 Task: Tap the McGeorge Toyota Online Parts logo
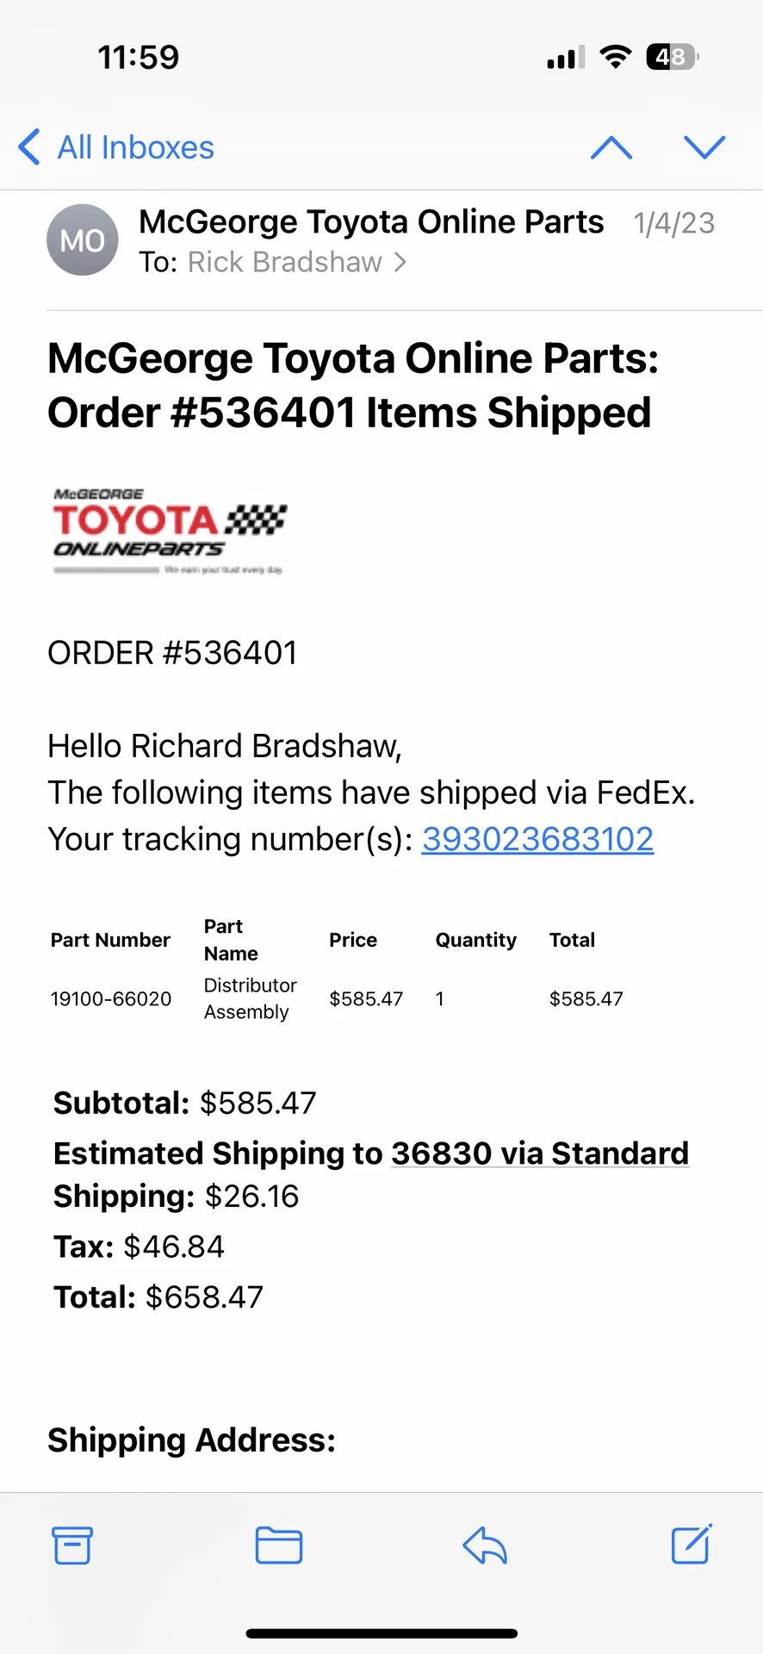pos(169,531)
